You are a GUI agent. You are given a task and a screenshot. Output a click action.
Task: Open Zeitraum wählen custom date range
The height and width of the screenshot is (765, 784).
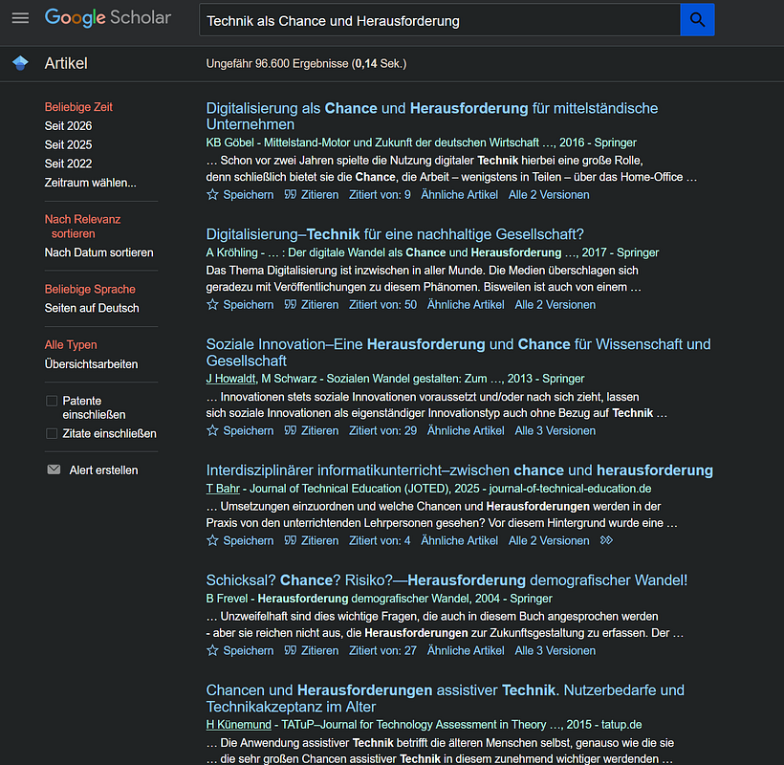90,182
